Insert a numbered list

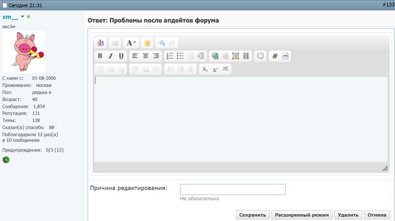tap(170, 56)
